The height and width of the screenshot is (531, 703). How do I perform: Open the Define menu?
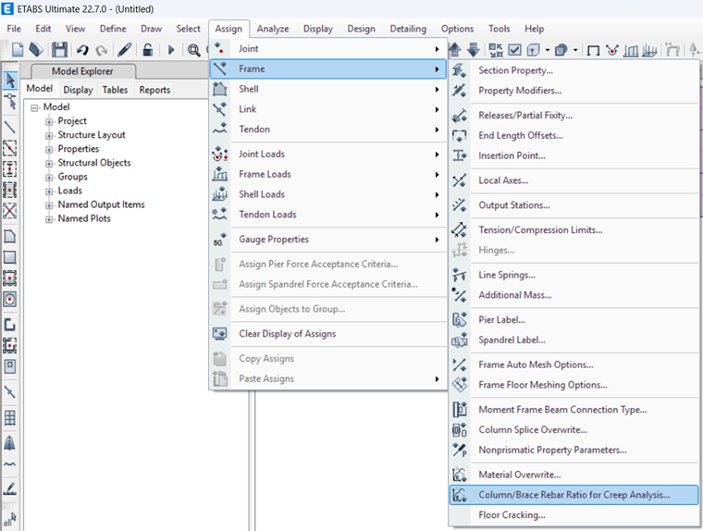[113, 29]
